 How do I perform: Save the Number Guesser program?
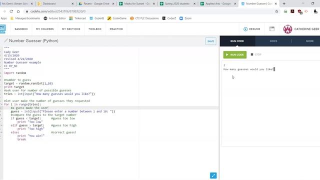click(210, 41)
